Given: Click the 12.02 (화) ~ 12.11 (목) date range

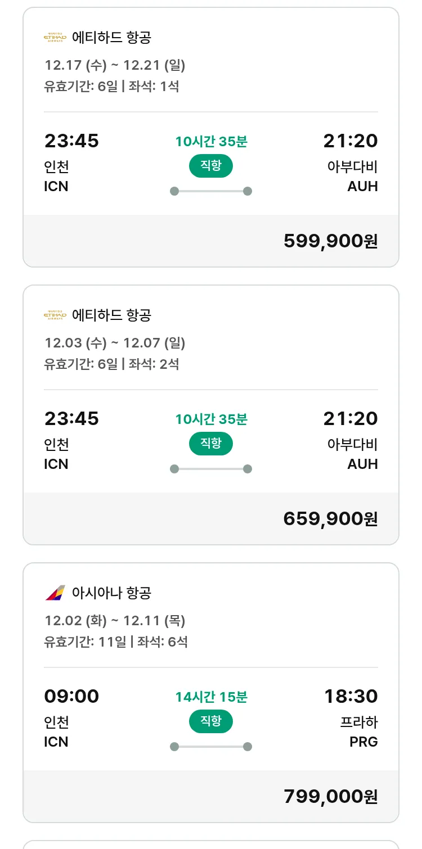Looking at the screenshot, I should click(x=115, y=621).
